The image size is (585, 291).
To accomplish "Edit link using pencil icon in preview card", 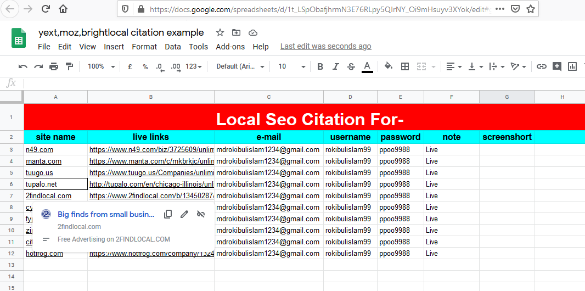I will [185, 214].
